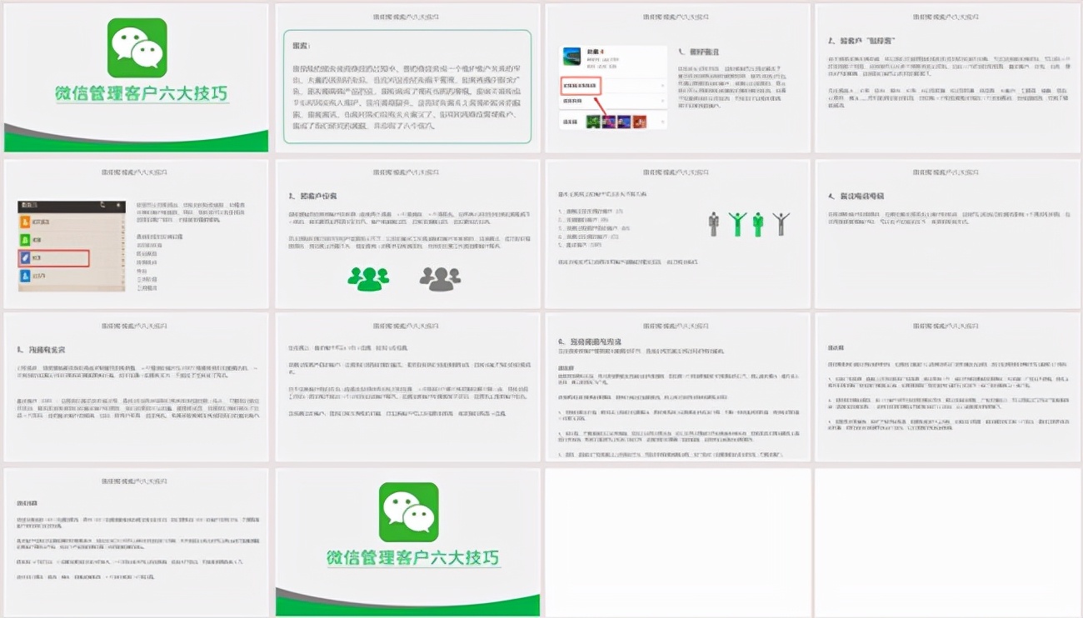Screen dimensions: 1083x618
Task: Select the text slide with heading number 4
Action: 947,233
